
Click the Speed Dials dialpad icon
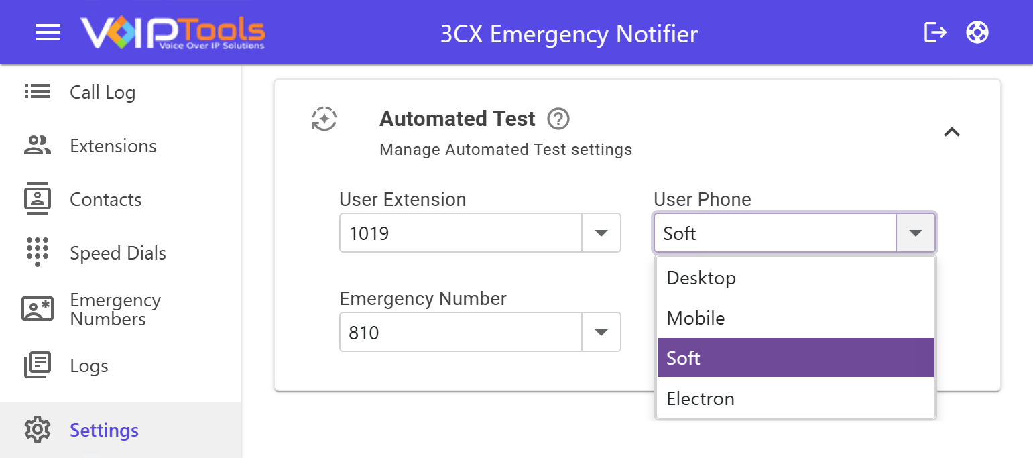[38, 252]
